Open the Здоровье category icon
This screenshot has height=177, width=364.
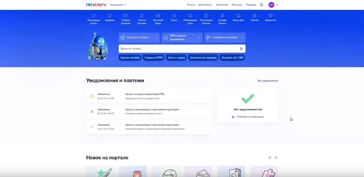[110, 16]
